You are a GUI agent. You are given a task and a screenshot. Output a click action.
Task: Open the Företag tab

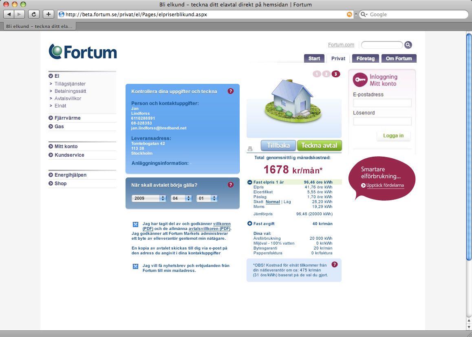click(x=366, y=58)
